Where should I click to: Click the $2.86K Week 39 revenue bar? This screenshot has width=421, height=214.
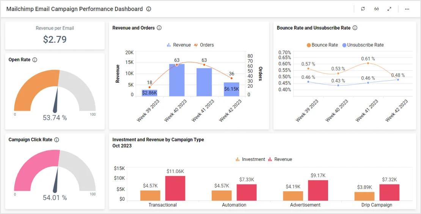149,93
